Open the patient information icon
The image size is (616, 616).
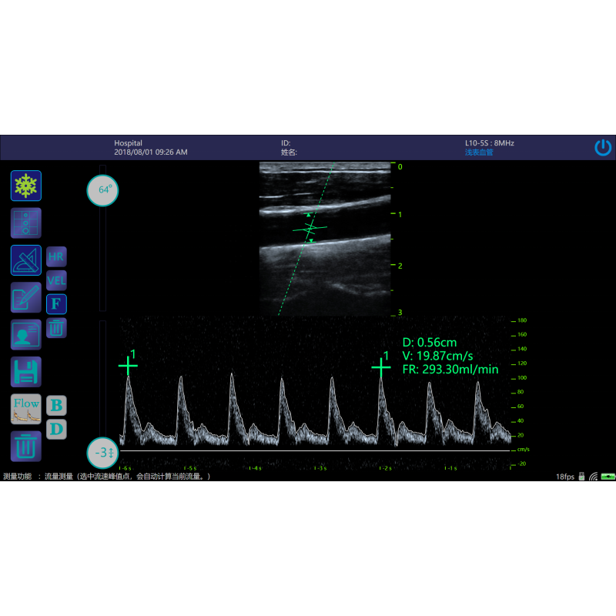25,333
